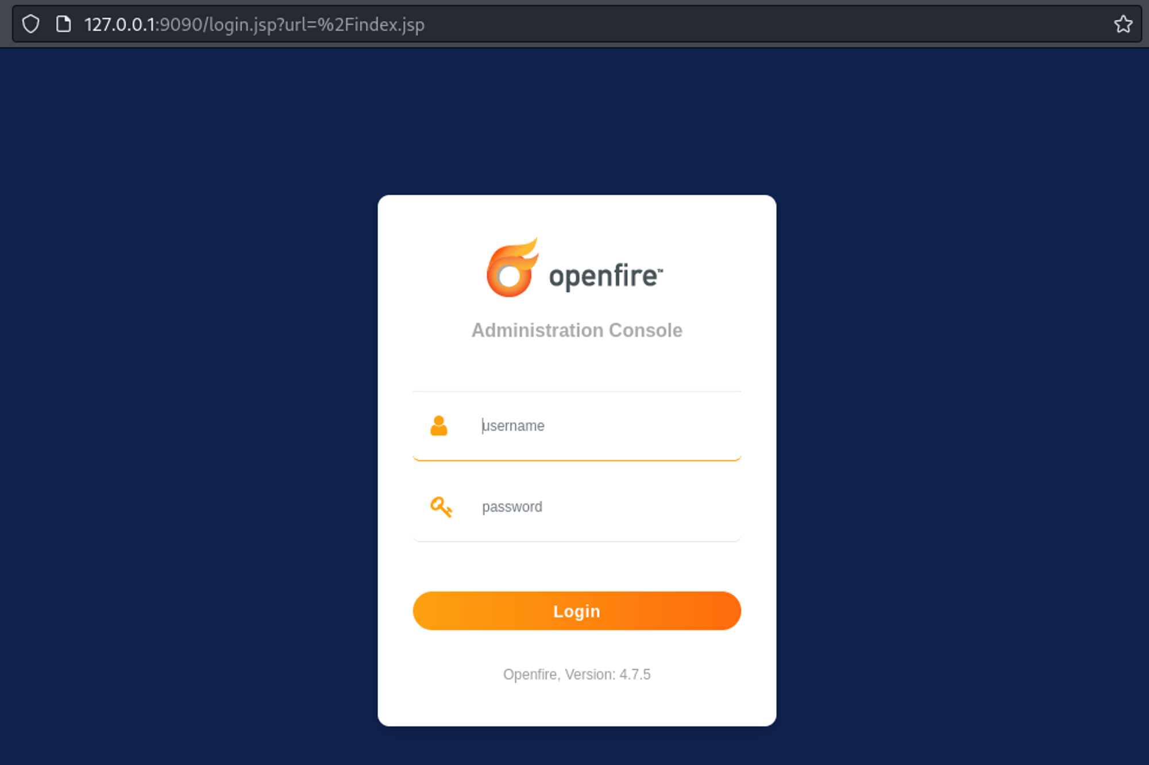Click the login.jsp path in the URL
This screenshot has width=1149, height=765.
tap(242, 25)
